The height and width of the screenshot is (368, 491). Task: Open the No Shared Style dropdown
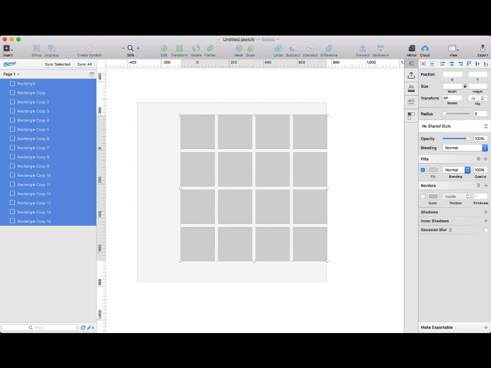(x=454, y=126)
